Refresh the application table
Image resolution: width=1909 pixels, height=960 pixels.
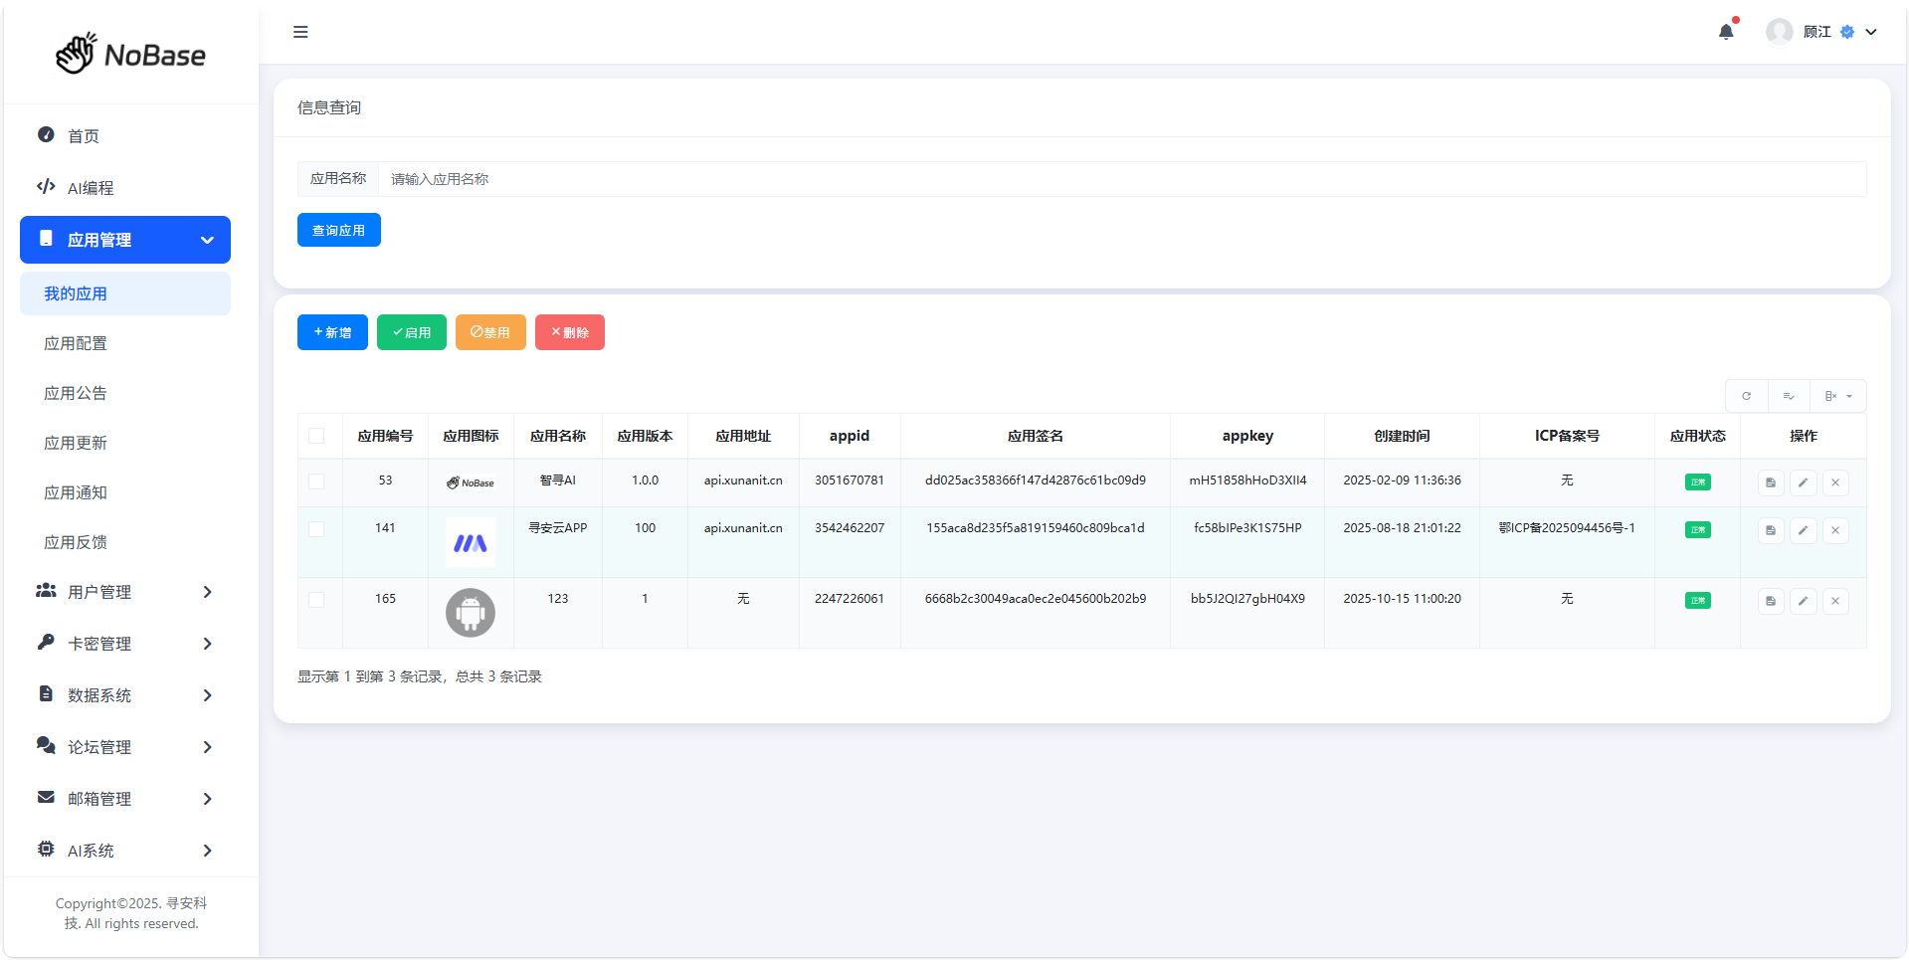[1746, 396]
